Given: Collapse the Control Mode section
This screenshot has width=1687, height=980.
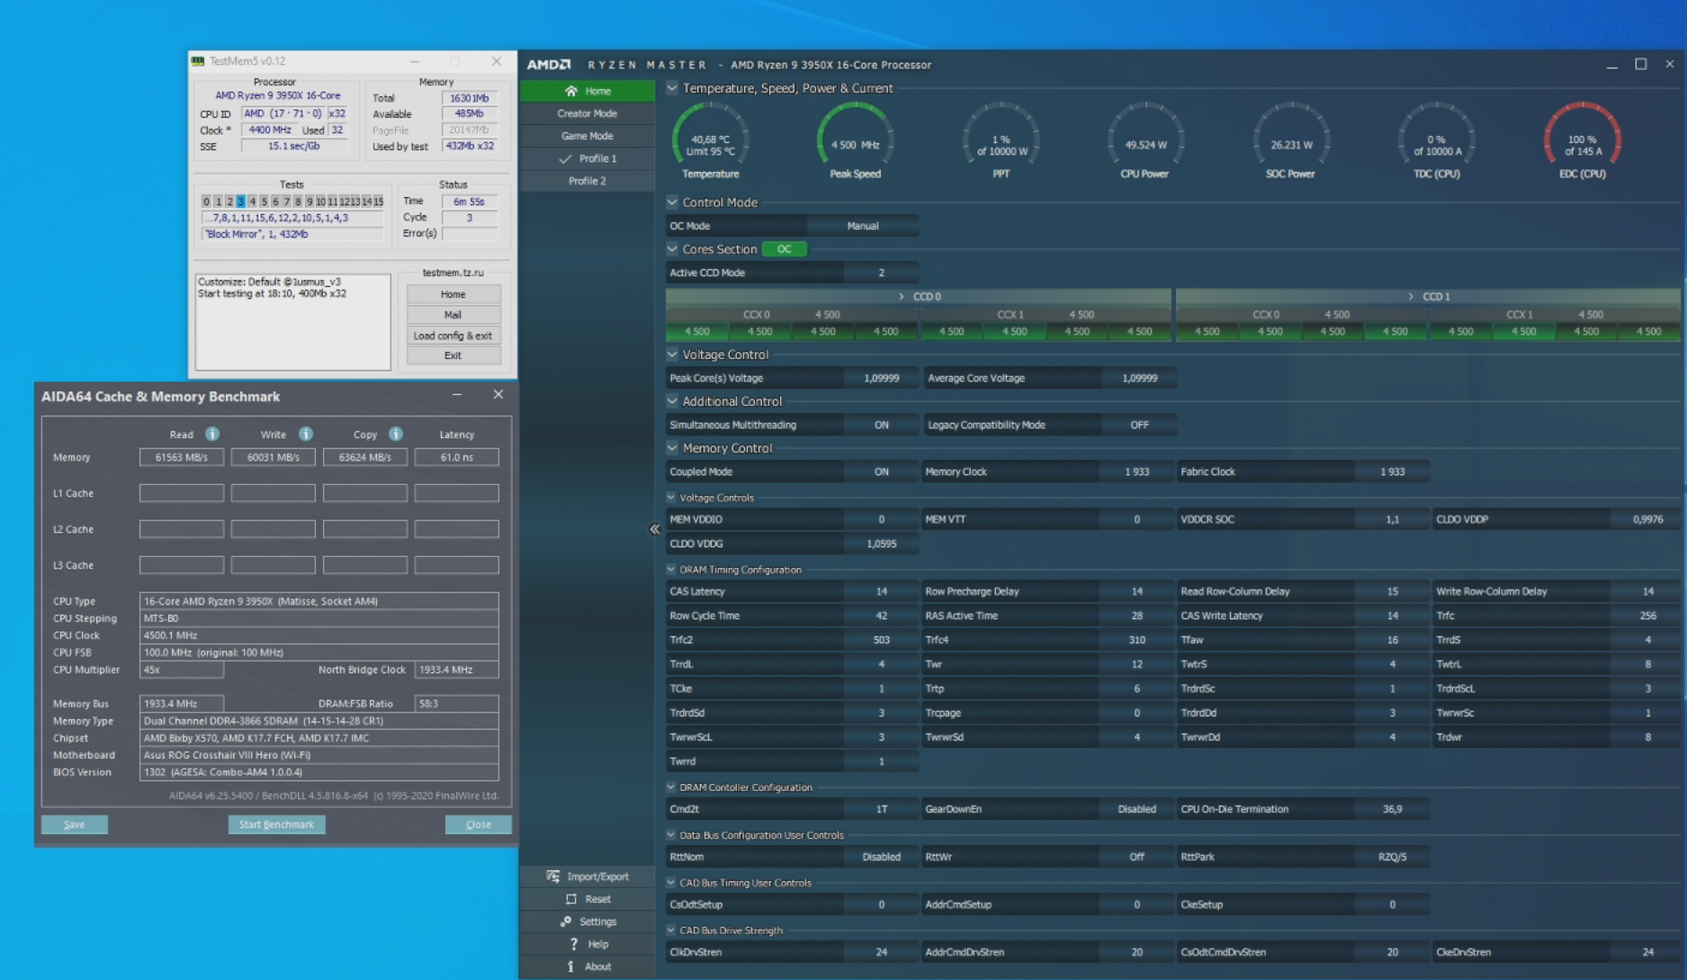Looking at the screenshot, I should point(672,202).
